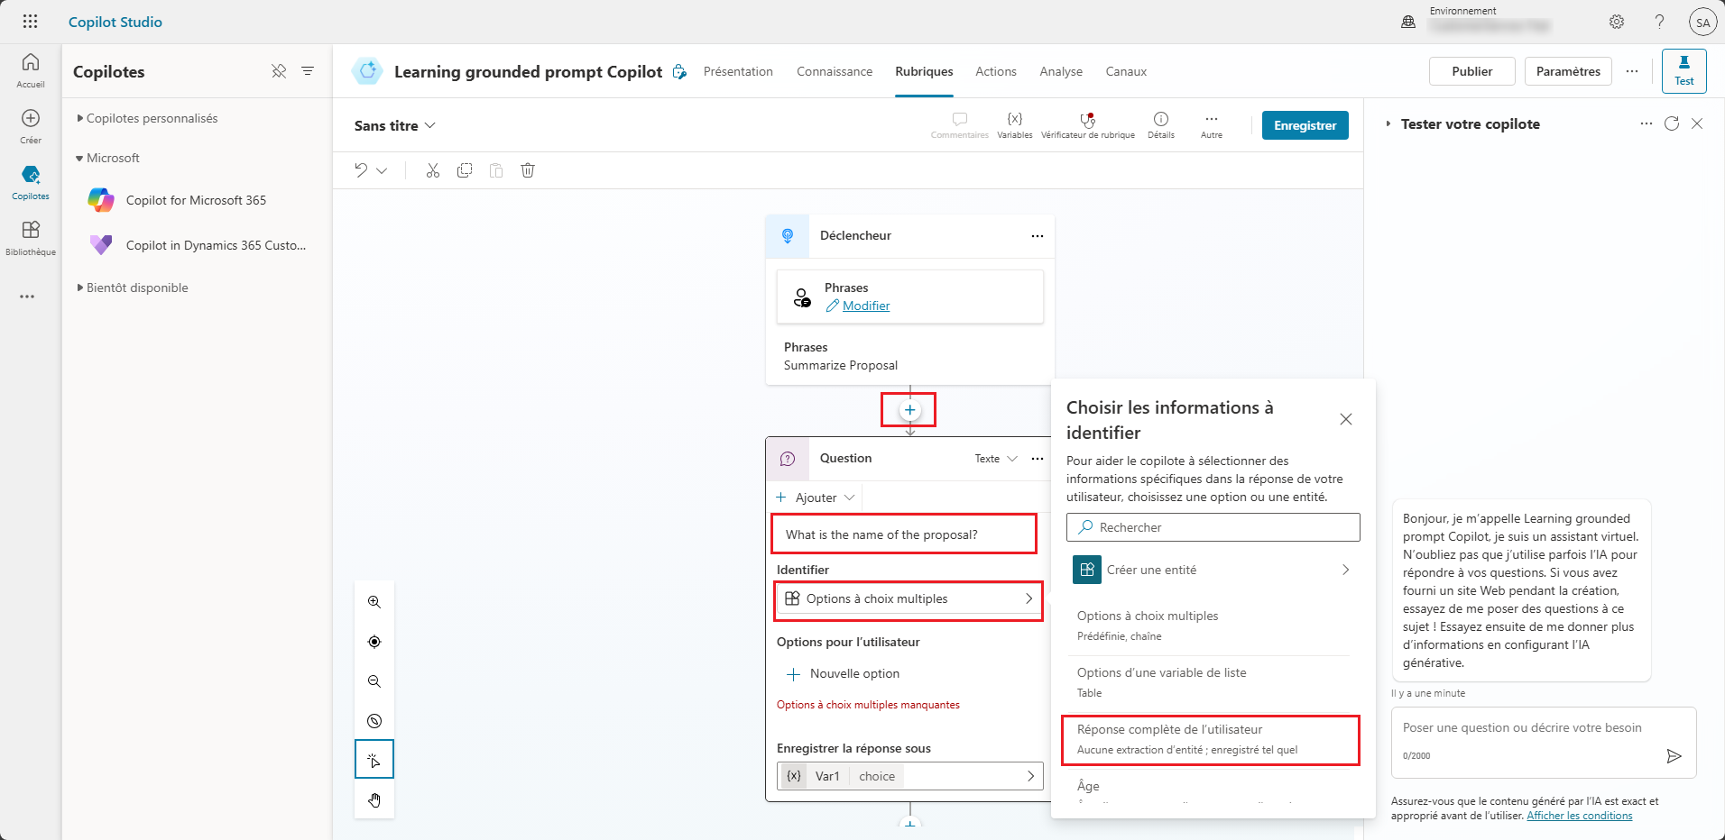Screen dimensions: 1725x840
Task: Open the Variables pane
Action: [x=1015, y=125]
